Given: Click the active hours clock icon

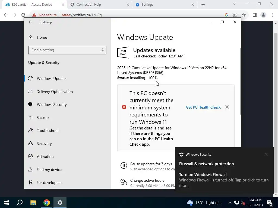Looking at the screenshot, I should click(124, 182).
